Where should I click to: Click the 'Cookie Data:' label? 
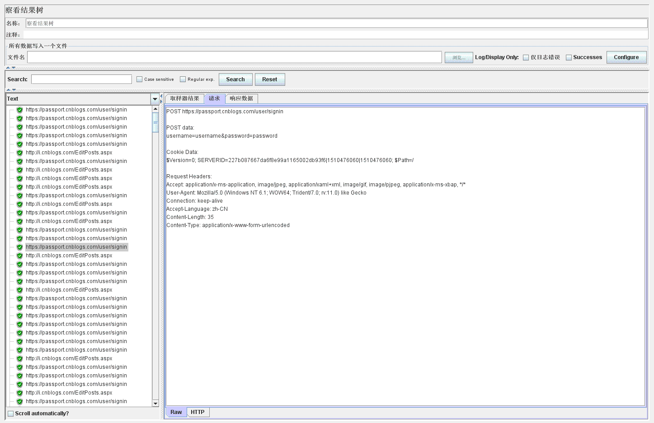182,152
